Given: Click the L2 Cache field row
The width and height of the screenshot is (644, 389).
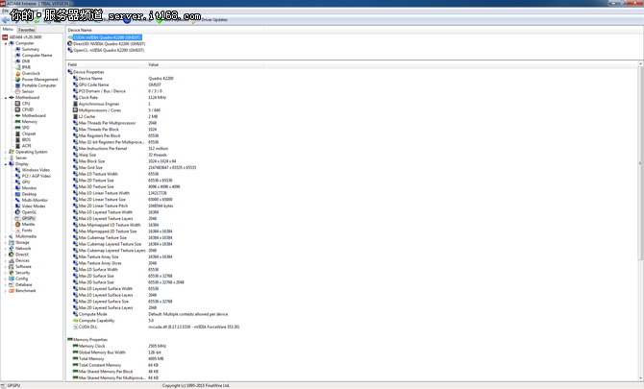Looking at the screenshot, I should point(164,116).
